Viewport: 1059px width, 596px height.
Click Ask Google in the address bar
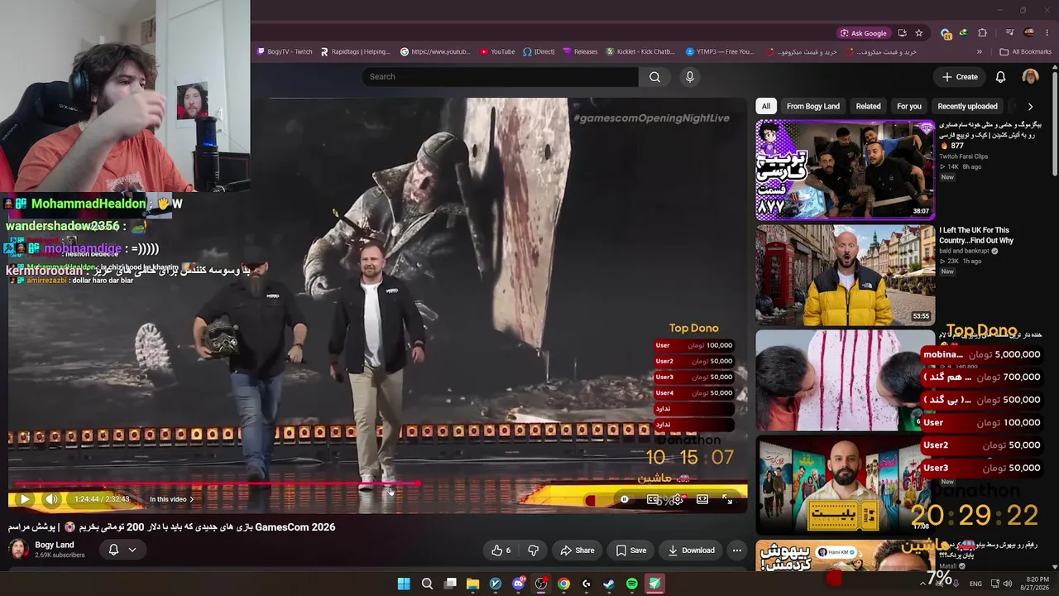[864, 33]
